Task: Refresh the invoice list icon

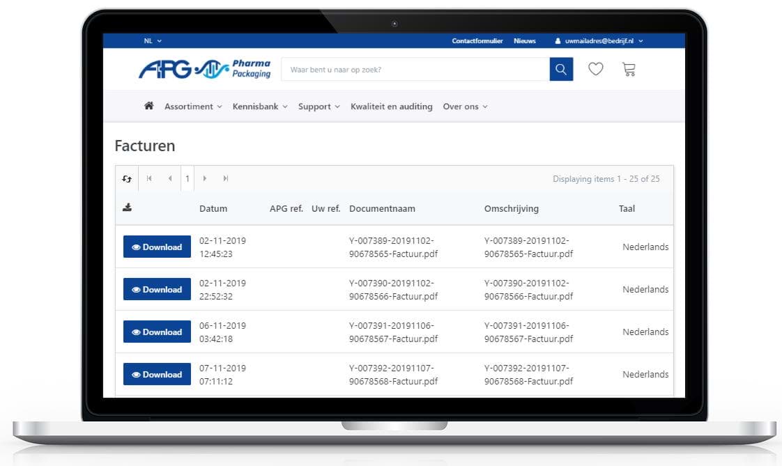Action: (127, 179)
